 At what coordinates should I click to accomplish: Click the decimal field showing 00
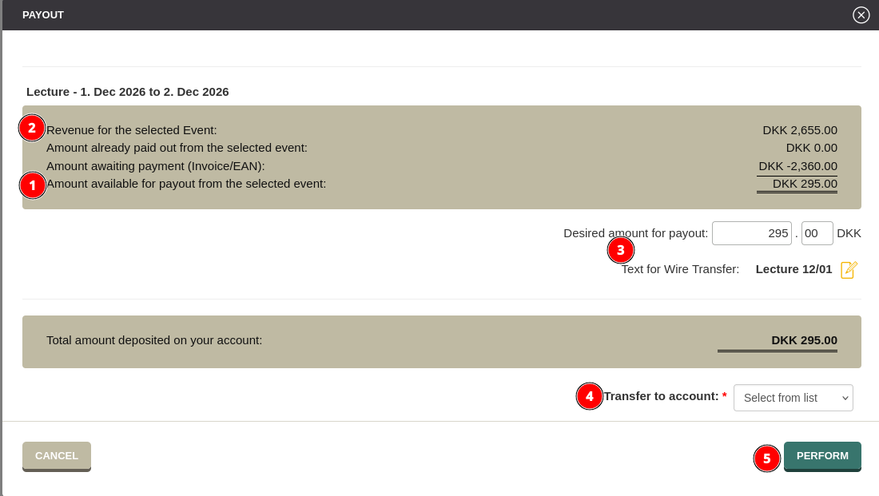(817, 232)
